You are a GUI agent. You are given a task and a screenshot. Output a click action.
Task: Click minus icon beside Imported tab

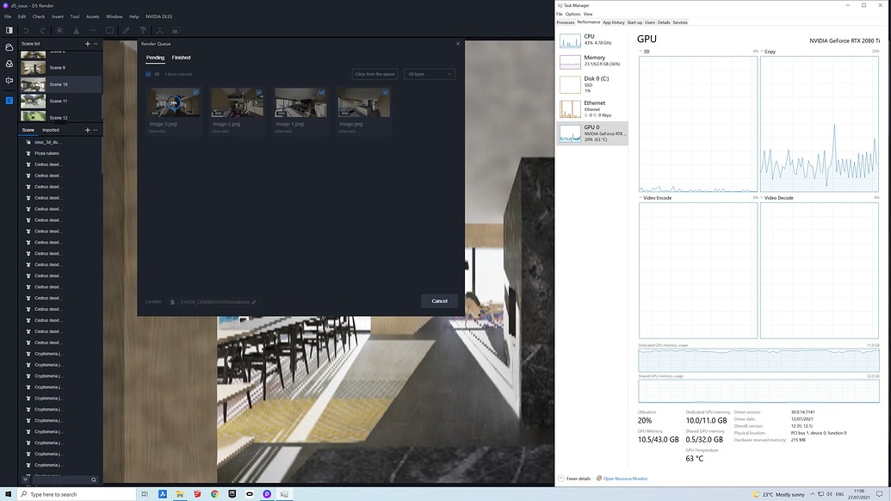click(96, 130)
